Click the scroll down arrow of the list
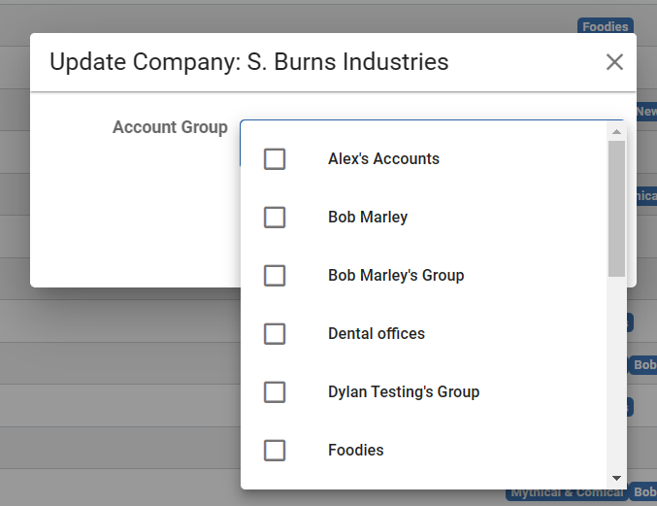Screen dimensions: 657x506 [x=616, y=479]
